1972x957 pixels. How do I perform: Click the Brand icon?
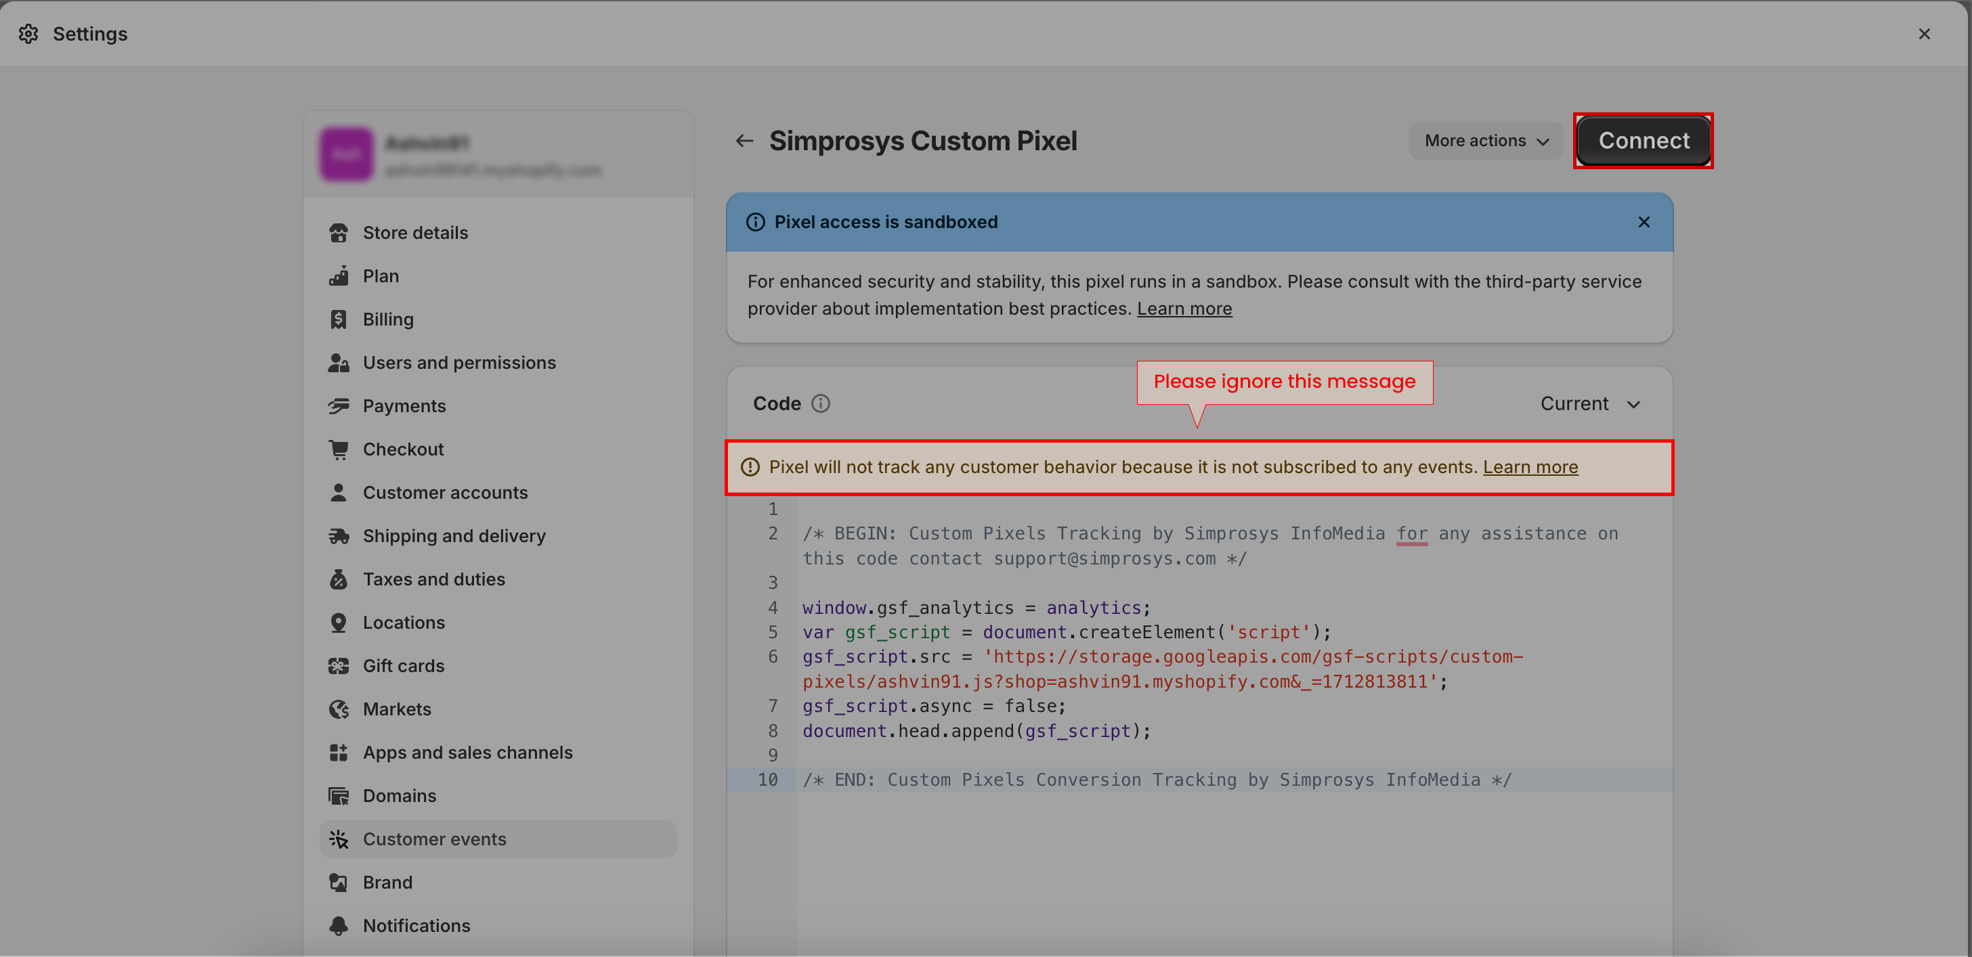click(x=339, y=883)
